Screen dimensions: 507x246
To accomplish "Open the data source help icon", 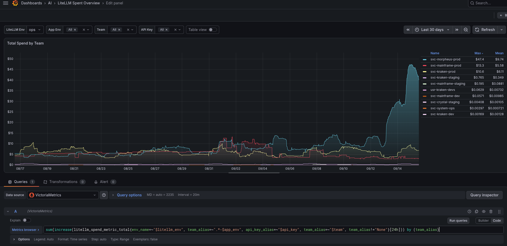I will tap(104, 195).
